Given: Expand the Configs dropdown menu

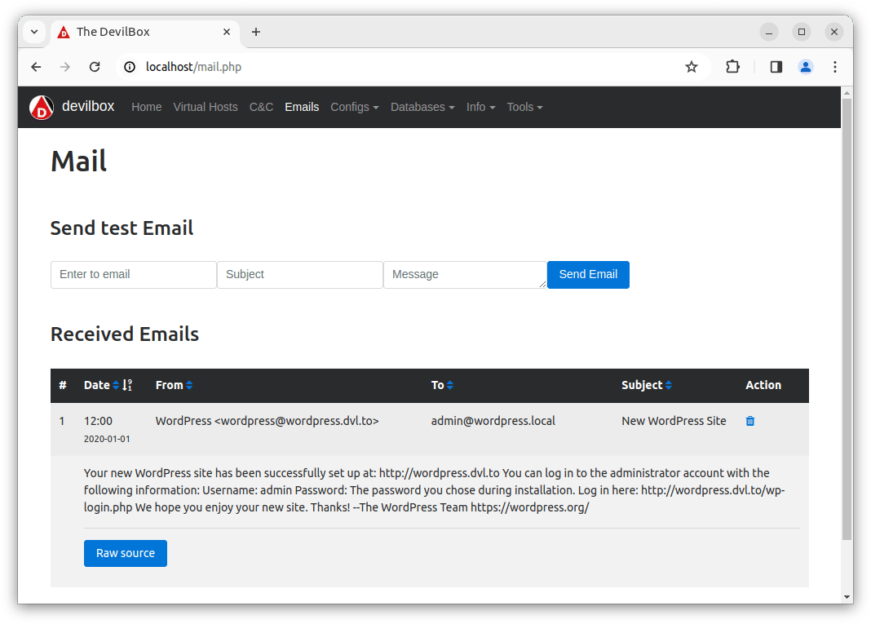Looking at the screenshot, I should click(354, 107).
